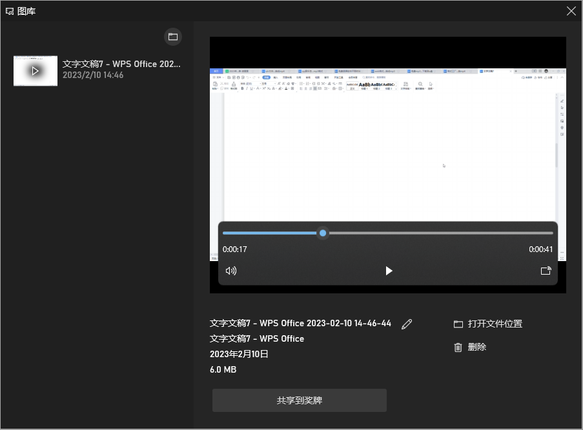Click the 6.0 MB file size text
Viewport: 583px width, 430px height.
(x=223, y=370)
